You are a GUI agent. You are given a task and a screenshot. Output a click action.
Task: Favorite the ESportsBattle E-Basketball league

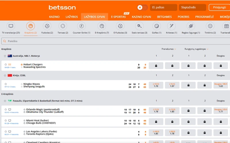(x=5, y=101)
